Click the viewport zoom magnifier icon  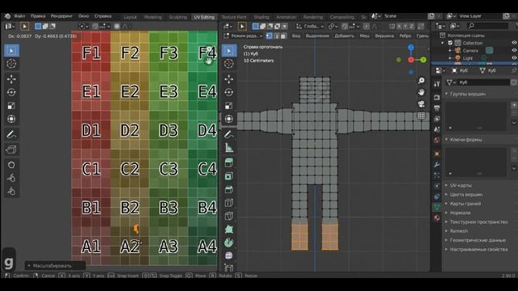421,81
